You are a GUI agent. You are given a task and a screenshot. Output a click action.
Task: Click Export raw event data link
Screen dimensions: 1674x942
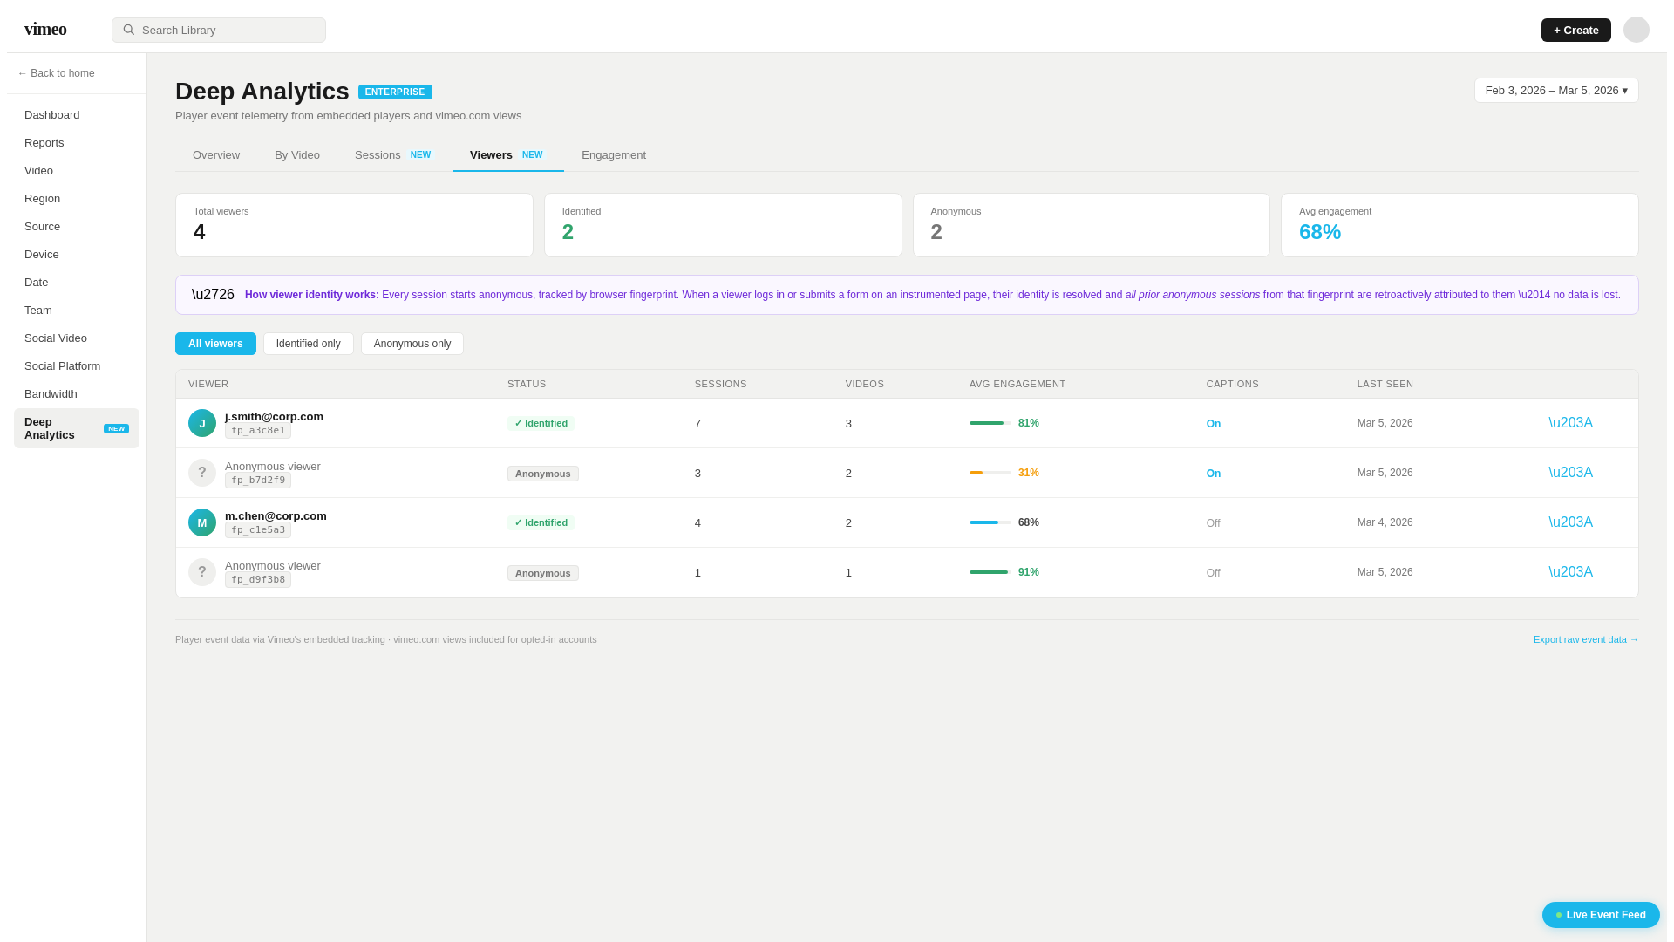[1585, 639]
